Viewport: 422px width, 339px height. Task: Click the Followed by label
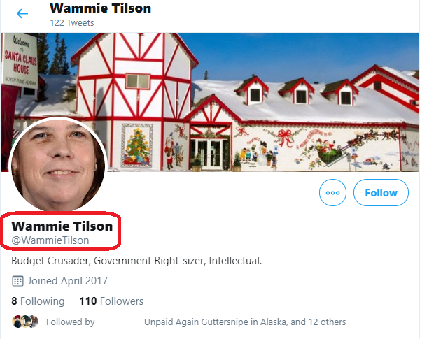pyautogui.click(x=71, y=322)
